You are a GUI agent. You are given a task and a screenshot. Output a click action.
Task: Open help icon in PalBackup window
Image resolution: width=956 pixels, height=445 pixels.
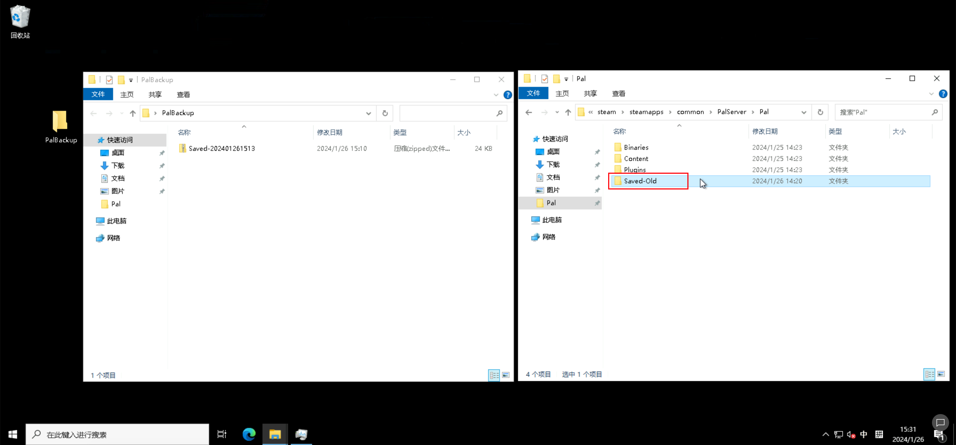(507, 95)
